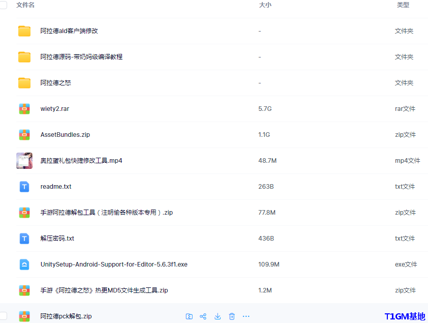This screenshot has height=323, width=428.
Task: Open more options for 阿拉德pck解包.zip
Action: tap(246, 316)
